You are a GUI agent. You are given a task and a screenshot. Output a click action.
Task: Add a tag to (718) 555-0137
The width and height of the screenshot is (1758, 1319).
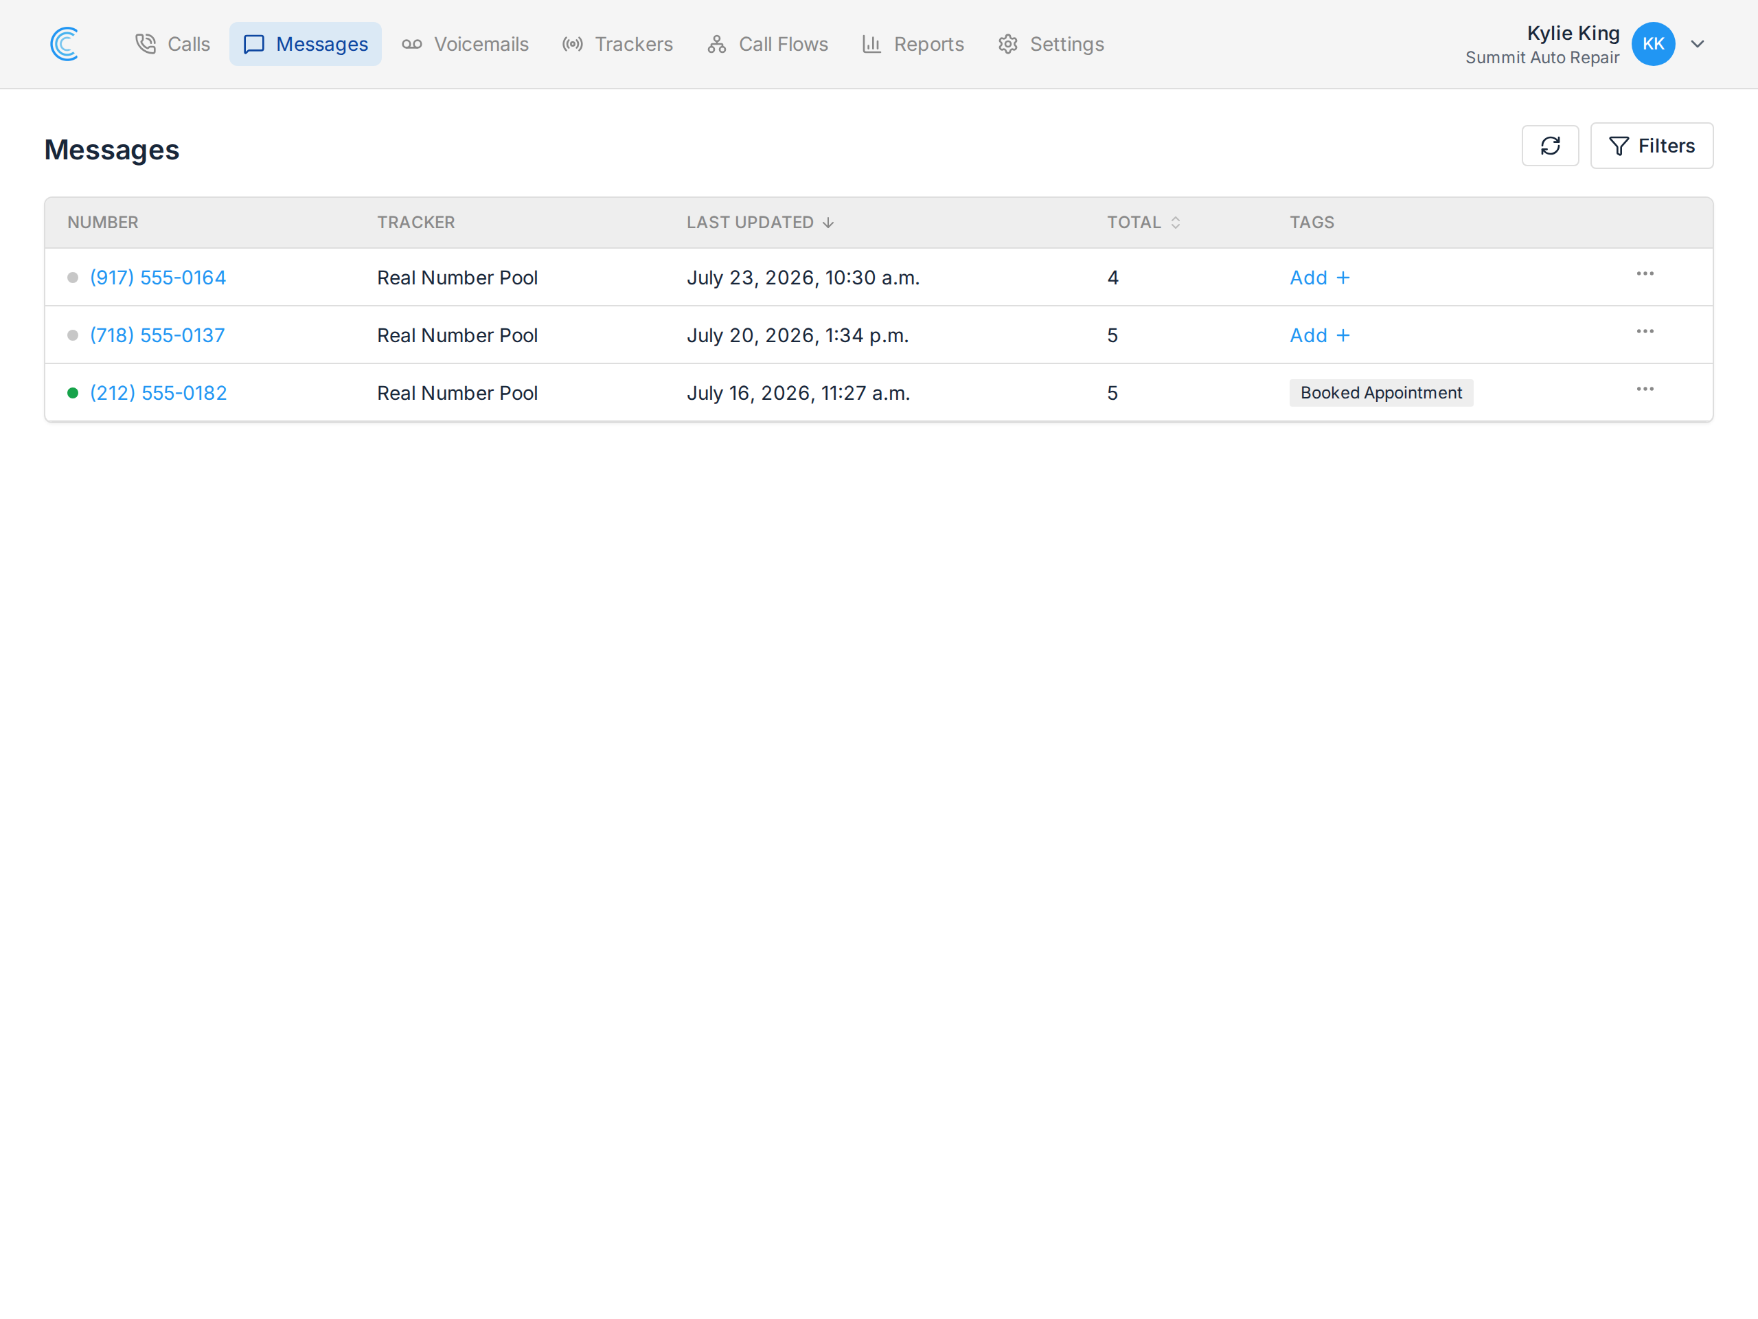coord(1319,335)
